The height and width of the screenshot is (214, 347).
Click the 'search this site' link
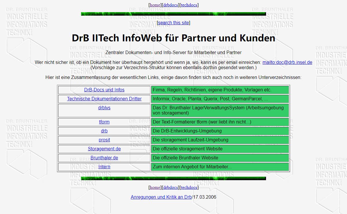[x=173, y=23]
